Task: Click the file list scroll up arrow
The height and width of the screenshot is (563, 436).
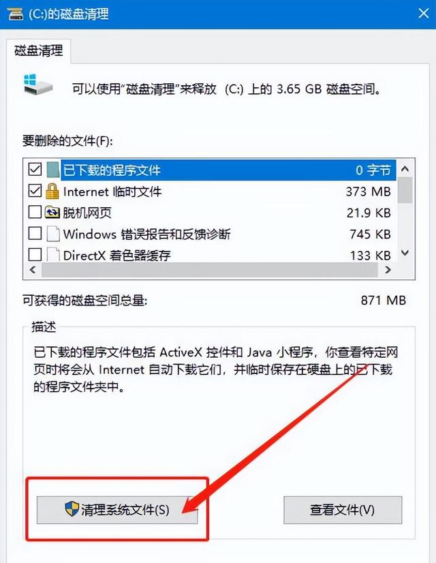Action: 405,168
